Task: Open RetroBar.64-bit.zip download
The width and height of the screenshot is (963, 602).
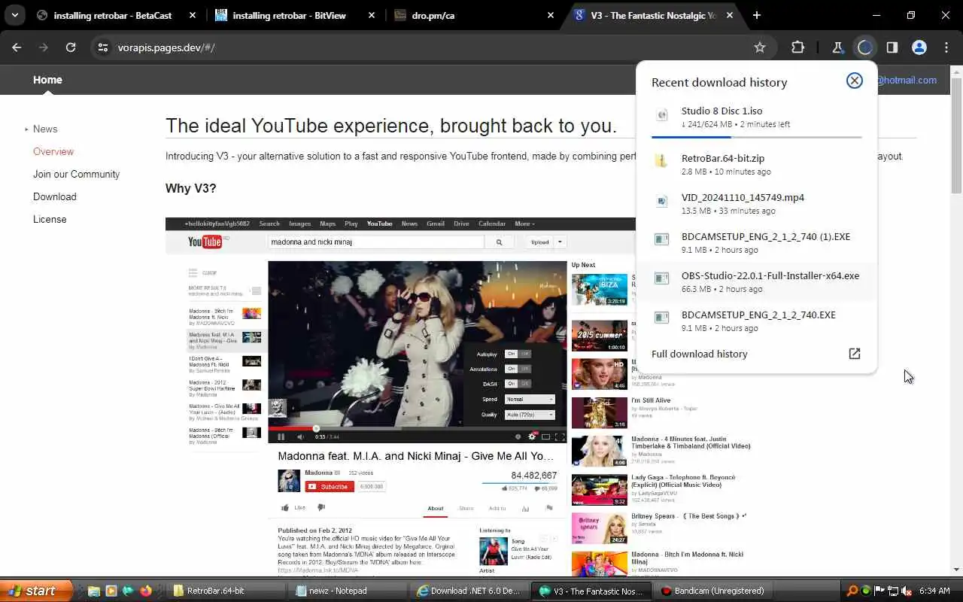Action: (x=757, y=165)
